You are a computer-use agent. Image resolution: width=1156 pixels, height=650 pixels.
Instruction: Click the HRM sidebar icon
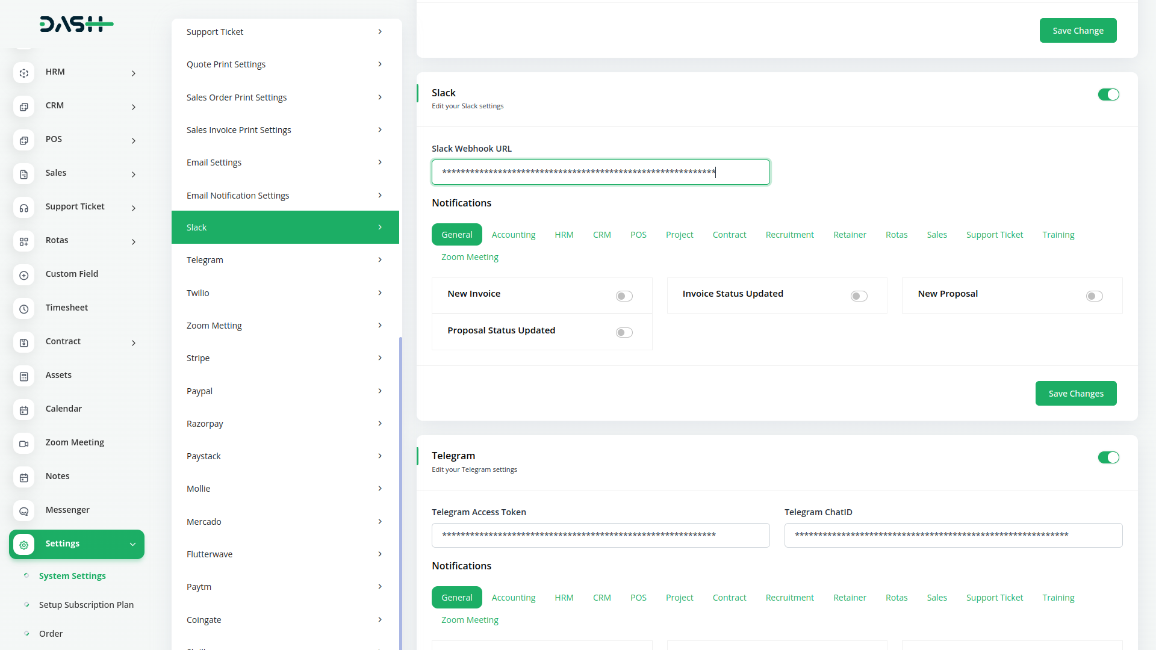tap(23, 73)
